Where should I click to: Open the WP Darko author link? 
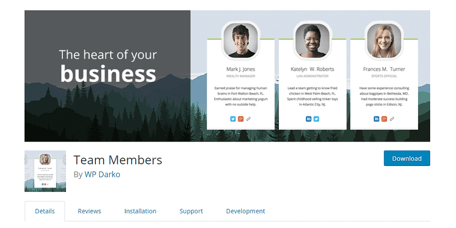pos(102,174)
